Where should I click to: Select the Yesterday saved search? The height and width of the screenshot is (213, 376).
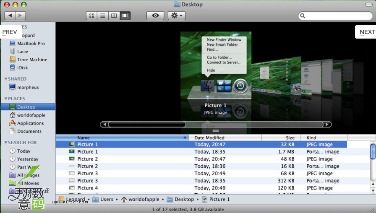[x=28, y=159]
